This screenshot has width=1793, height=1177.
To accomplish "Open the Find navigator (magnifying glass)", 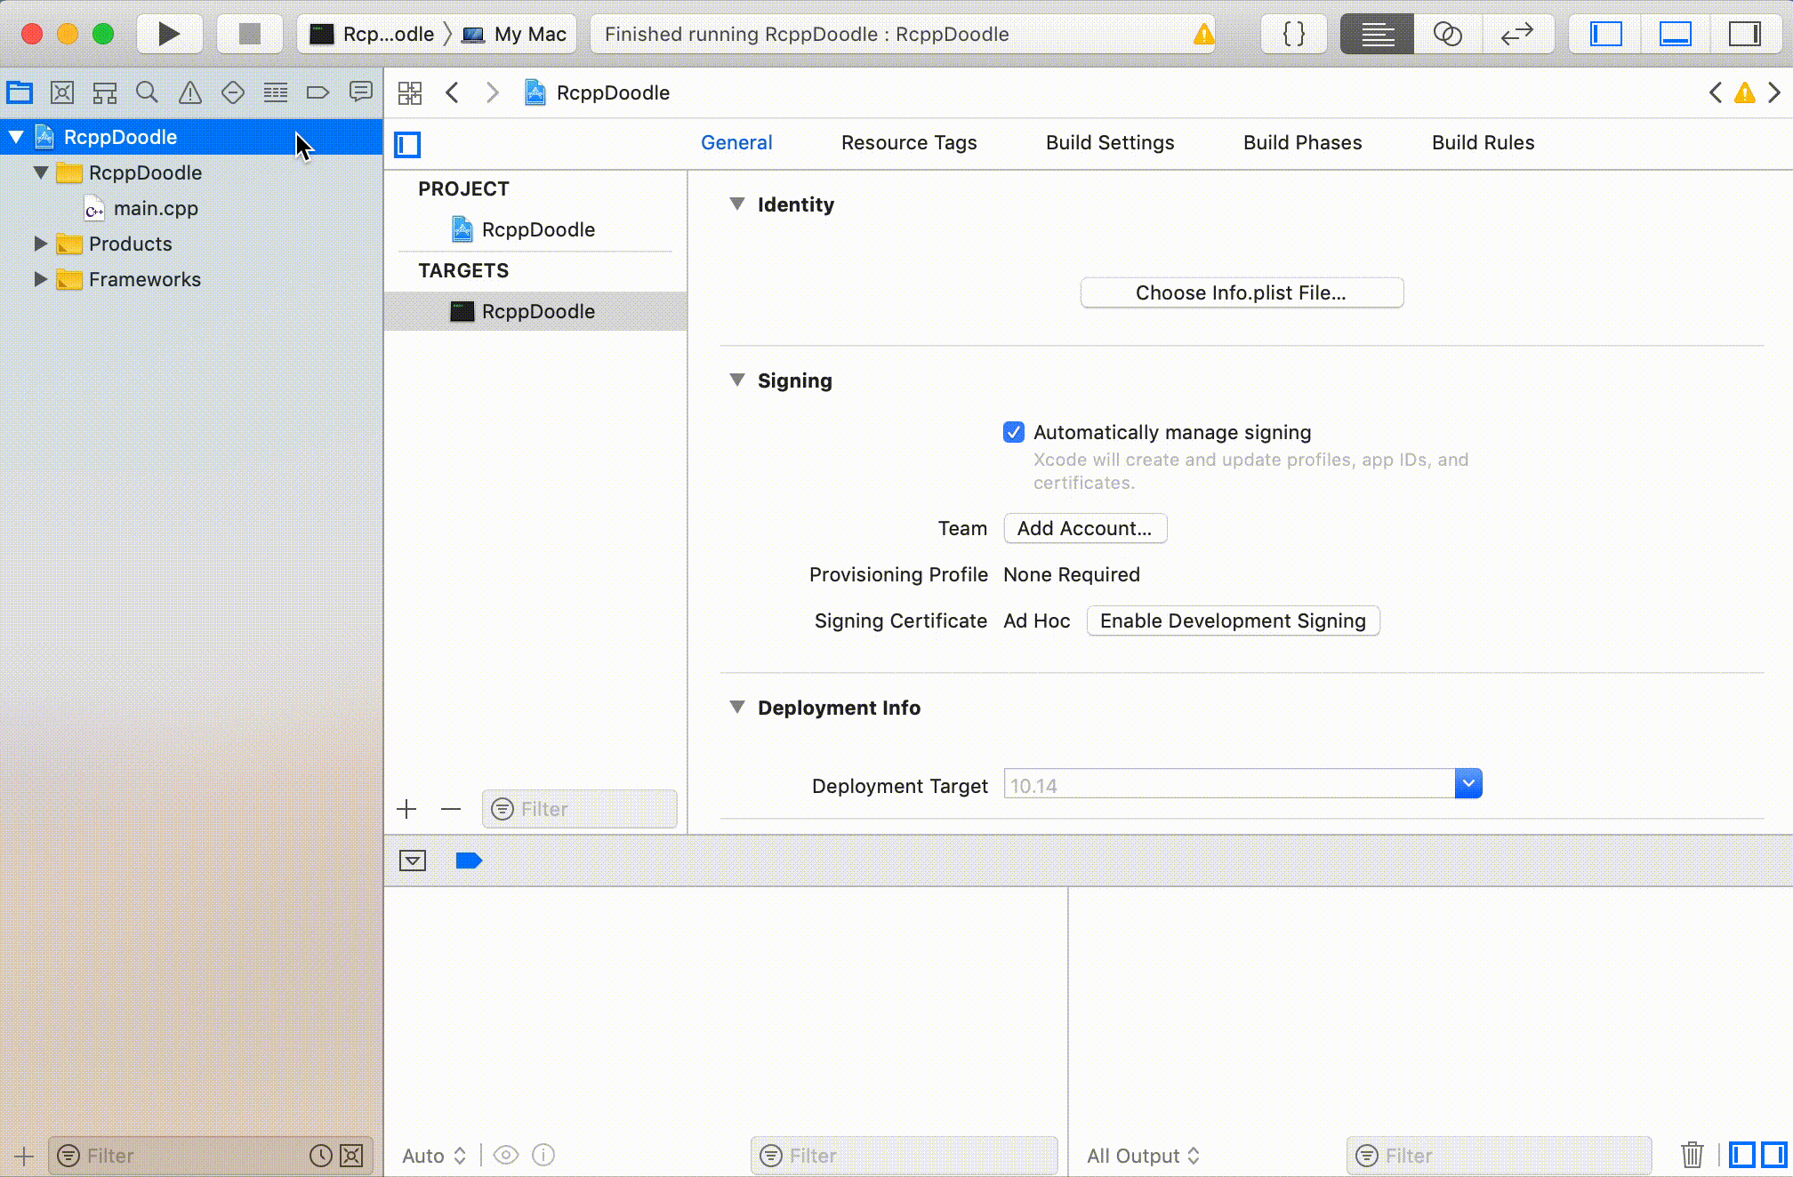I will [x=148, y=92].
